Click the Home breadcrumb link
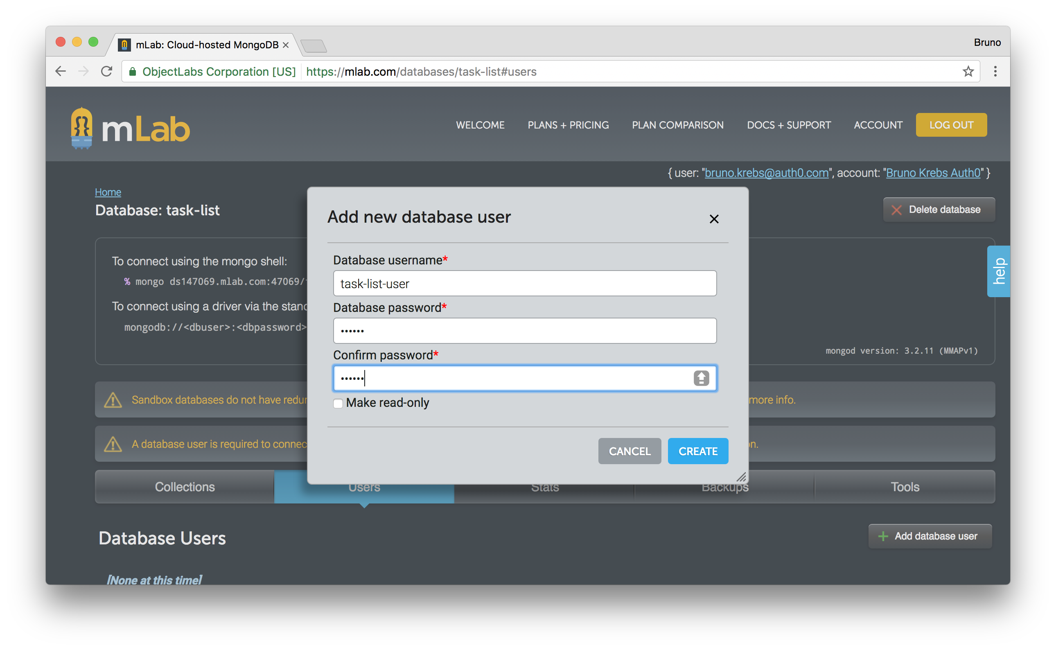This screenshot has width=1056, height=650. (107, 192)
